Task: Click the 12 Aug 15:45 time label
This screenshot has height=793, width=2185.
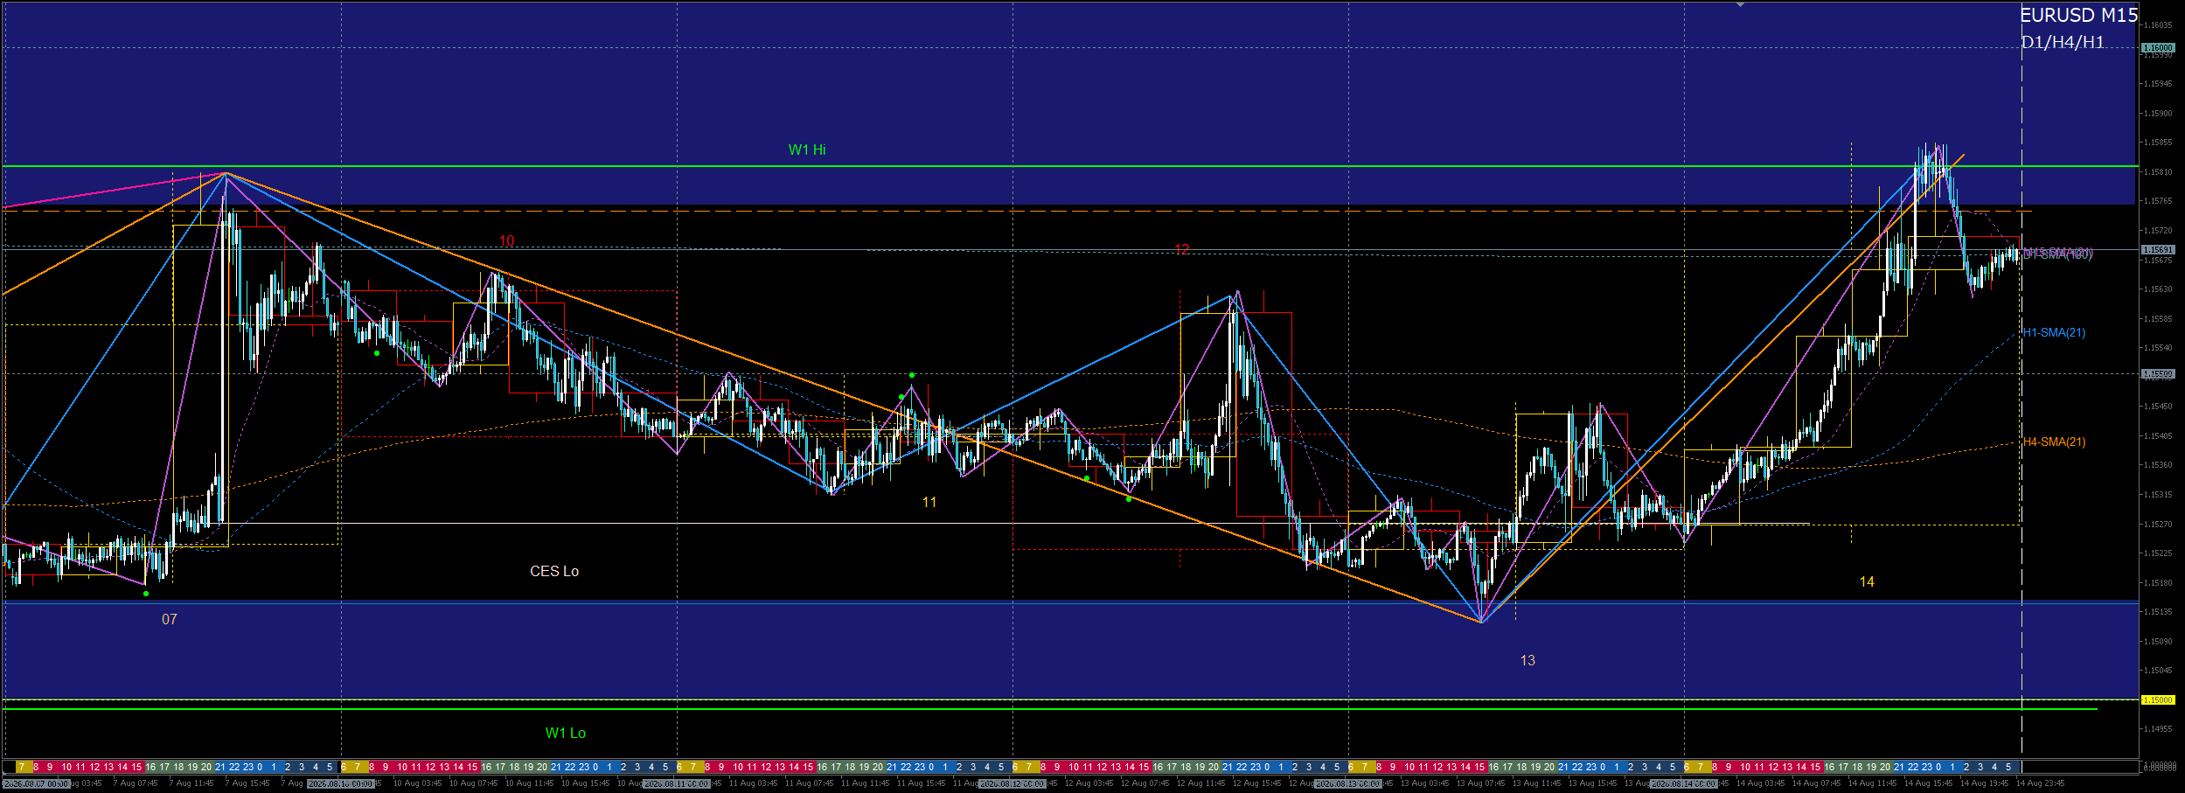Action: (1257, 783)
